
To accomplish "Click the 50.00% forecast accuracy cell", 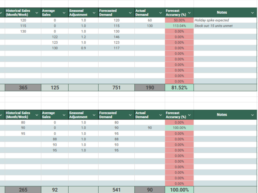I will click(x=179, y=20).
